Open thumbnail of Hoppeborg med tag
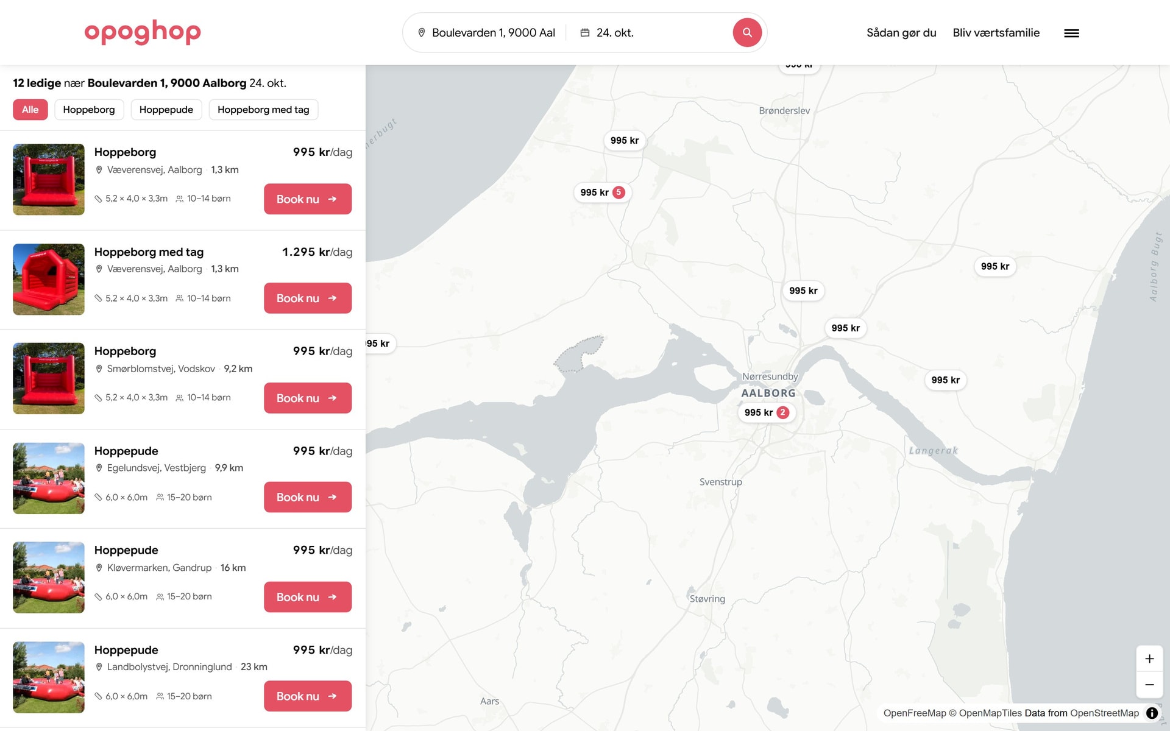Viewport: 1170px width, 731px height. tap(49, 279)
